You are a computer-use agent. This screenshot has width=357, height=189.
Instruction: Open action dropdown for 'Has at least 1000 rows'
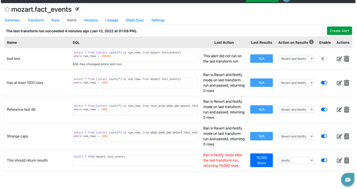click(x=296, y=83)
